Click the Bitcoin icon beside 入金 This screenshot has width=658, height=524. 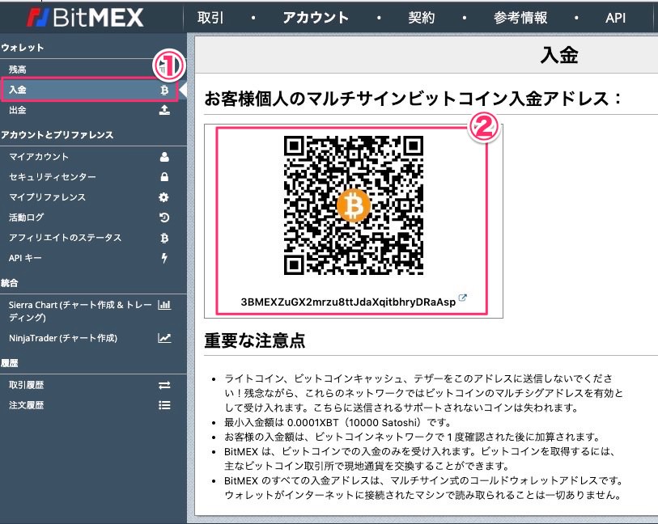tap(164, 90)
